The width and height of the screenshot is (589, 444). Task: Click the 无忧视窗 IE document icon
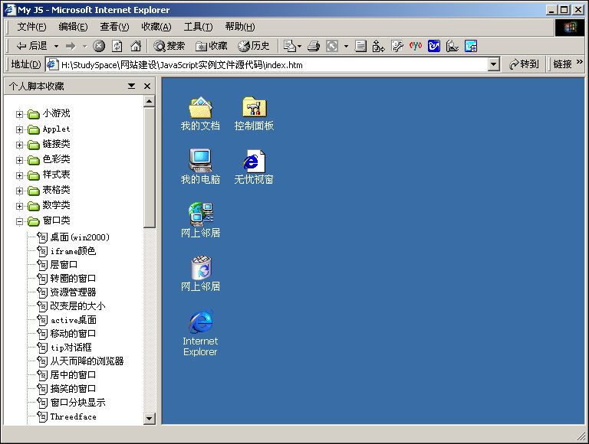pos(254,161)
